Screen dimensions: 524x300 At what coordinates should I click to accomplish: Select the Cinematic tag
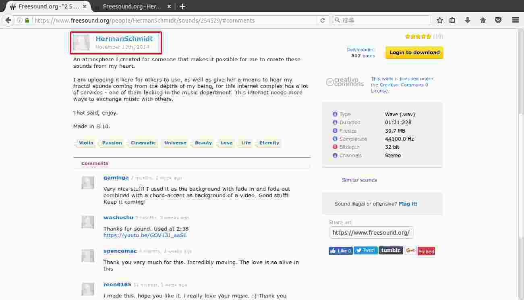click(143, 143)
